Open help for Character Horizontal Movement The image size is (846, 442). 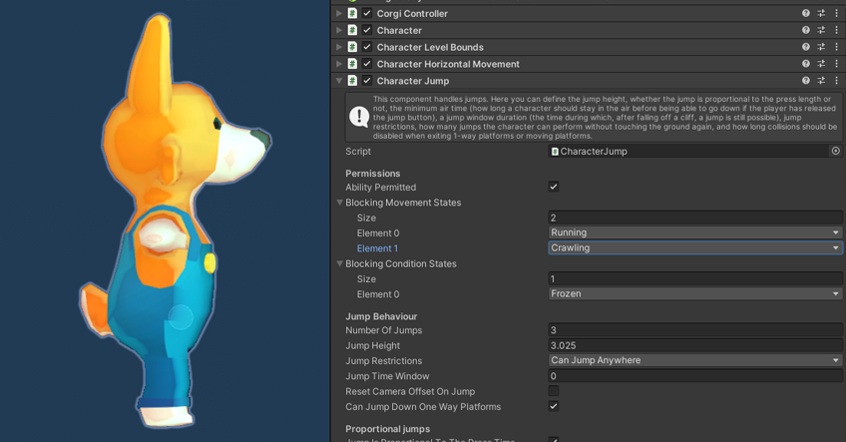(806, 64)
